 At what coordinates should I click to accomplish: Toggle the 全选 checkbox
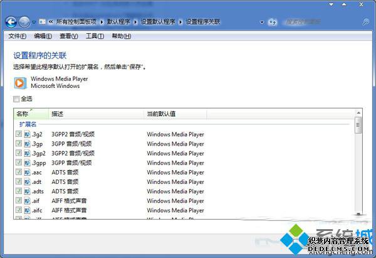16,99
